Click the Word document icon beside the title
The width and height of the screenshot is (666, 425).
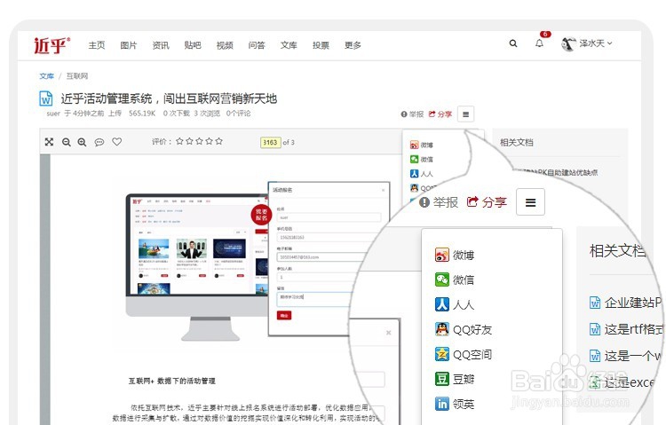[x=46, y=98]
